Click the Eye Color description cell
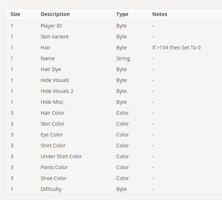This screenshot has width=222, height=200. click(x=52, y=135)
